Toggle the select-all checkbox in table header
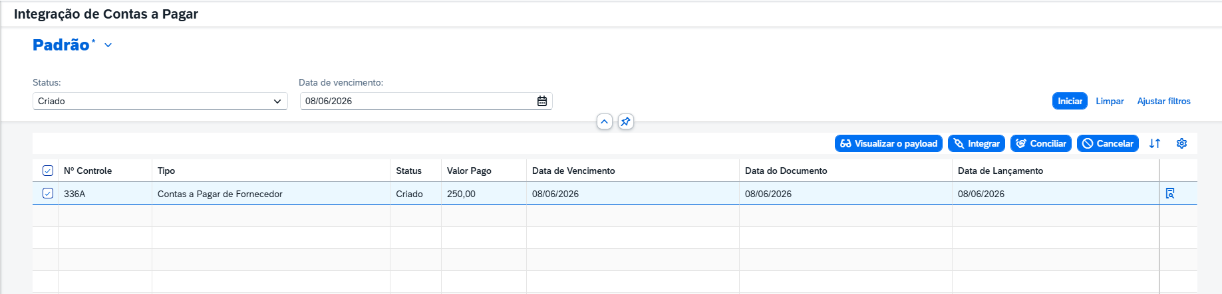The width and height of the screenshot is (1222, 294). click(x=48, y=171)
